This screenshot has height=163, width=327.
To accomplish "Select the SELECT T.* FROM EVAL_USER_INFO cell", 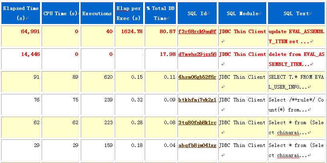I will point(296,81).
